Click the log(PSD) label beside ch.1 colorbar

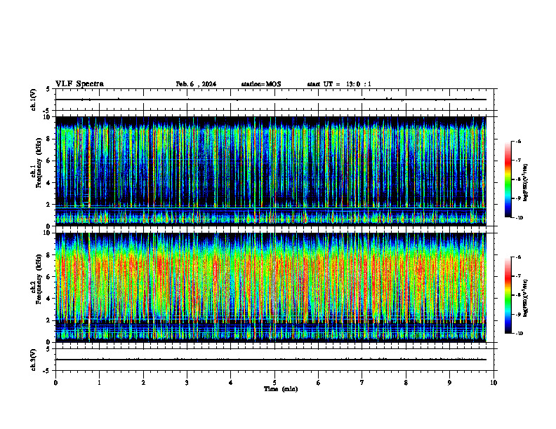coord(526,183)
